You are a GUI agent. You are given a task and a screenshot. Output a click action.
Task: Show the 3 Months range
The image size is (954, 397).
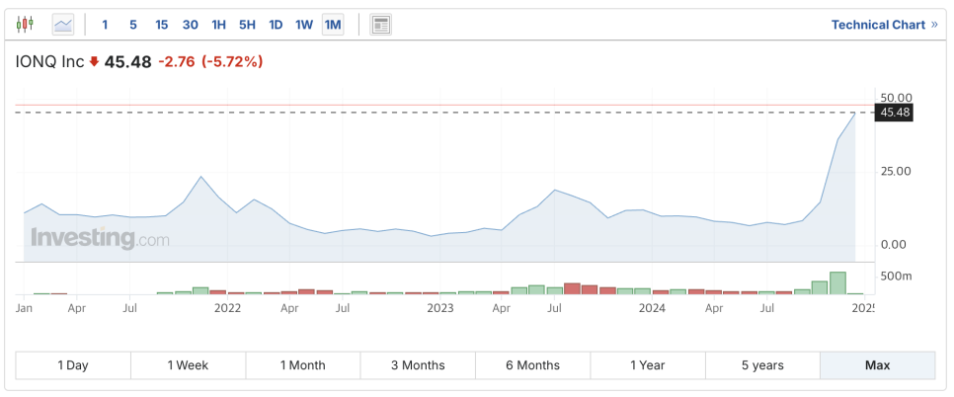click(418, 365)
